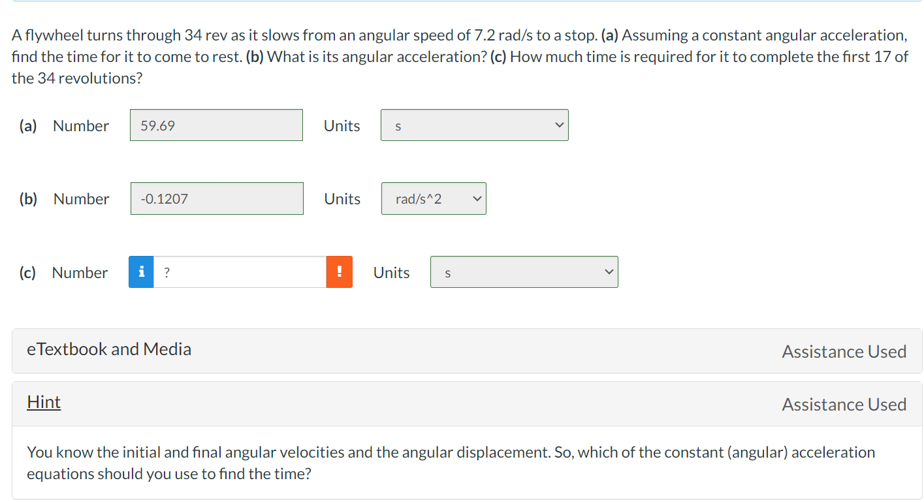Open the units dropdown showing 's' for part (a)
The image size is (924, 502).
coord(474,125)
